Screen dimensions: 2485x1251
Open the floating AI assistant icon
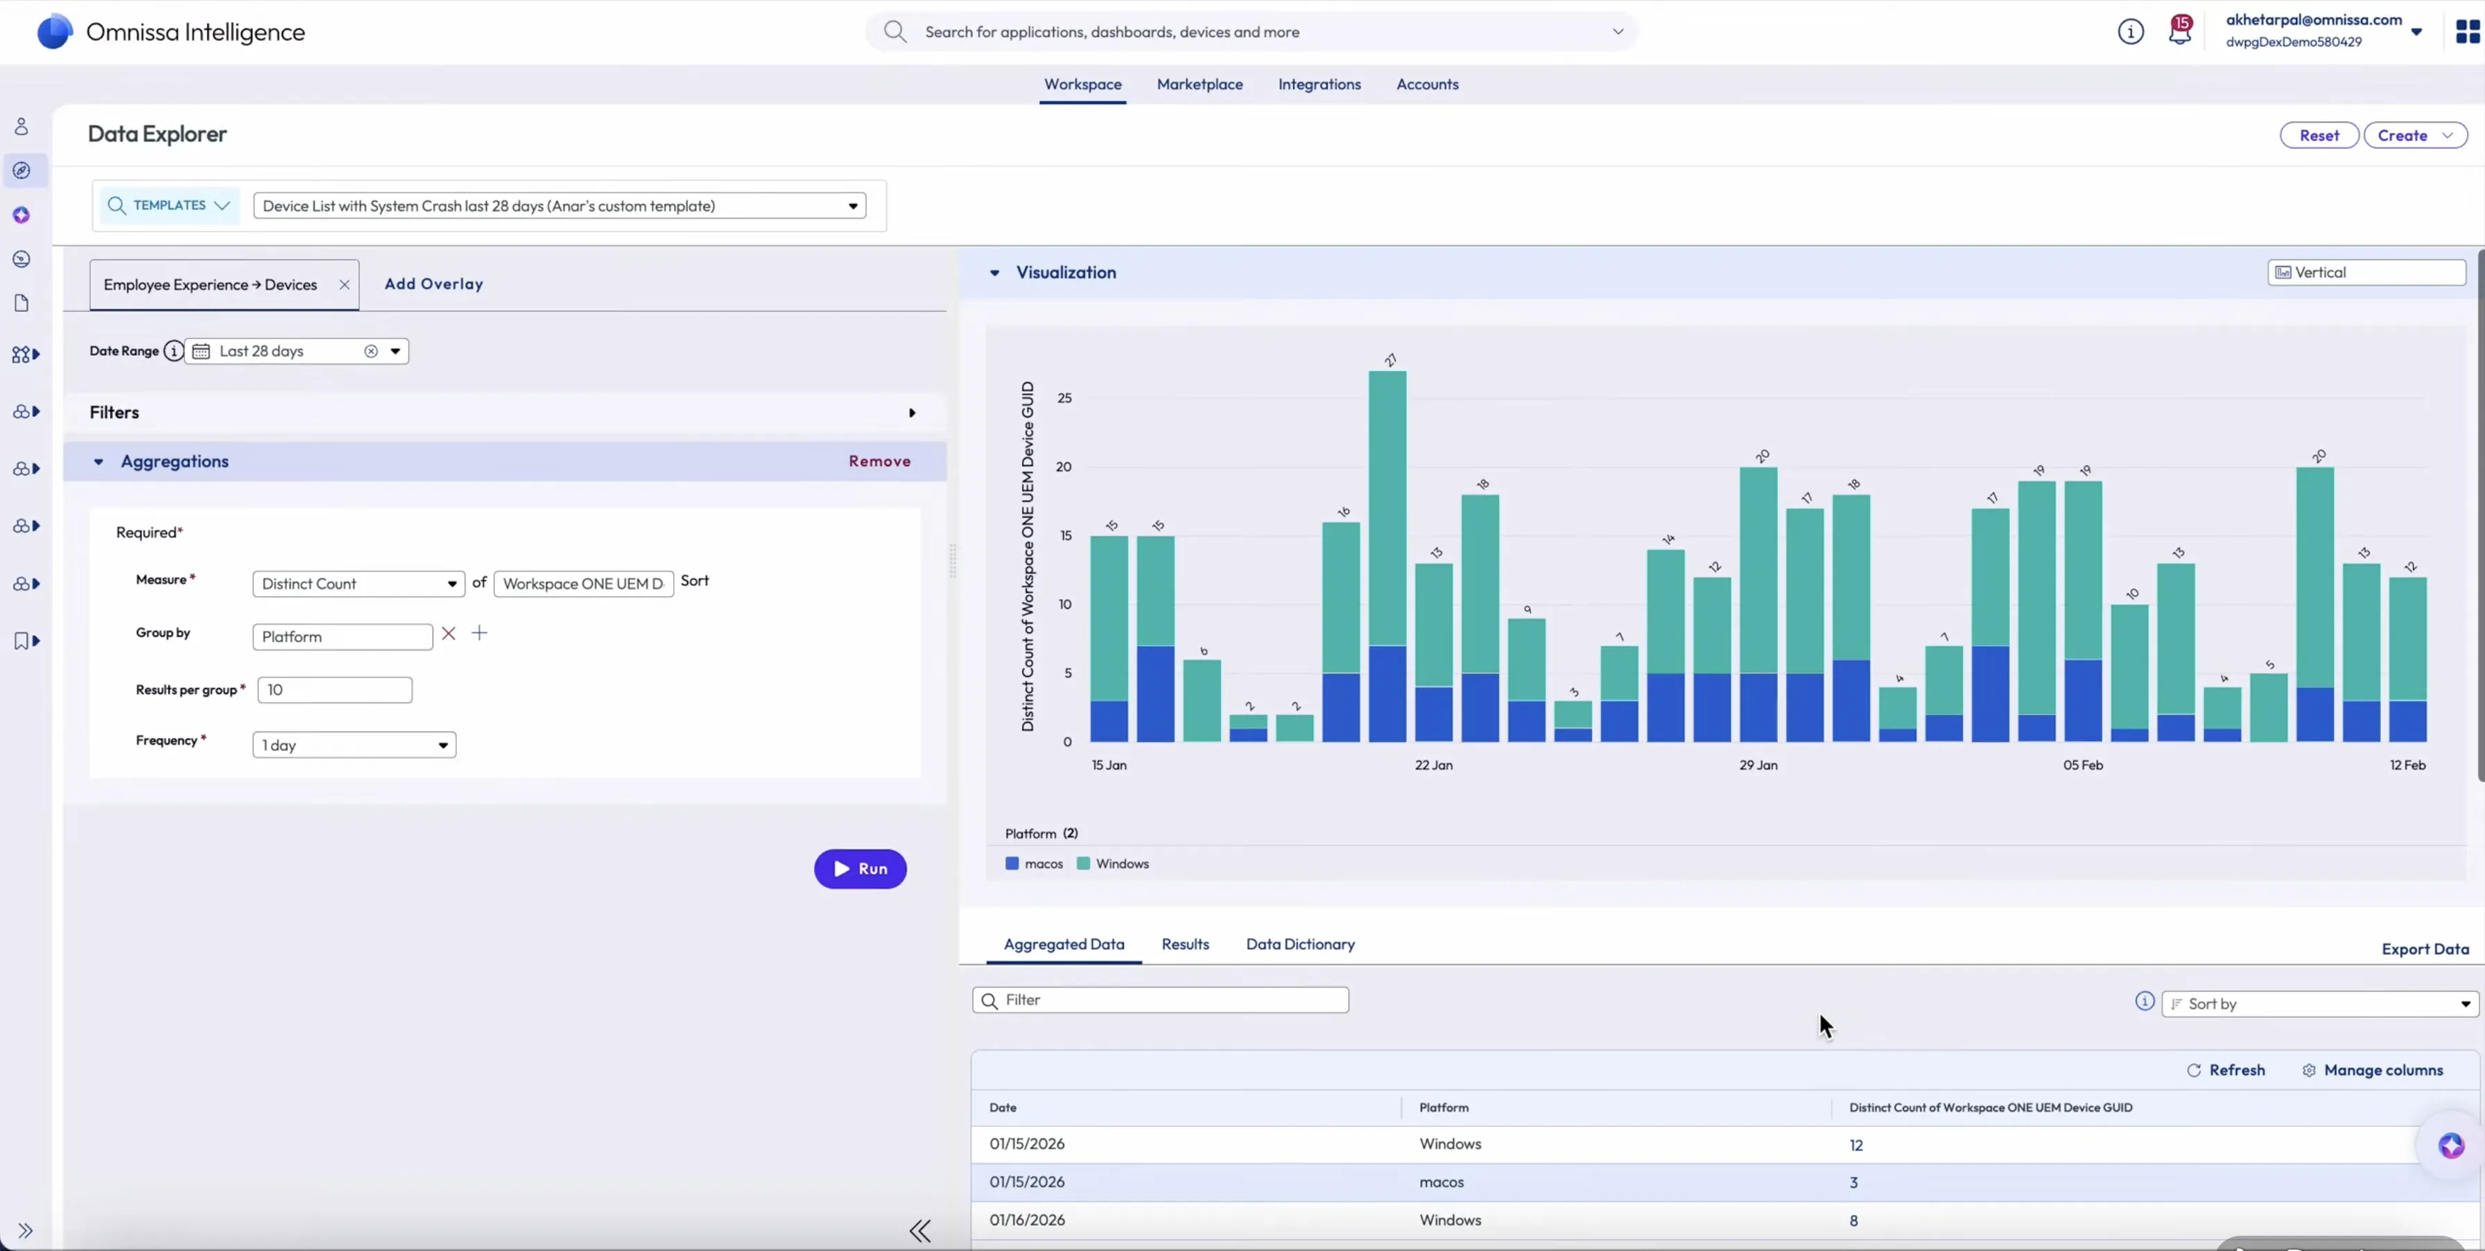(x=2451, y=1146)
